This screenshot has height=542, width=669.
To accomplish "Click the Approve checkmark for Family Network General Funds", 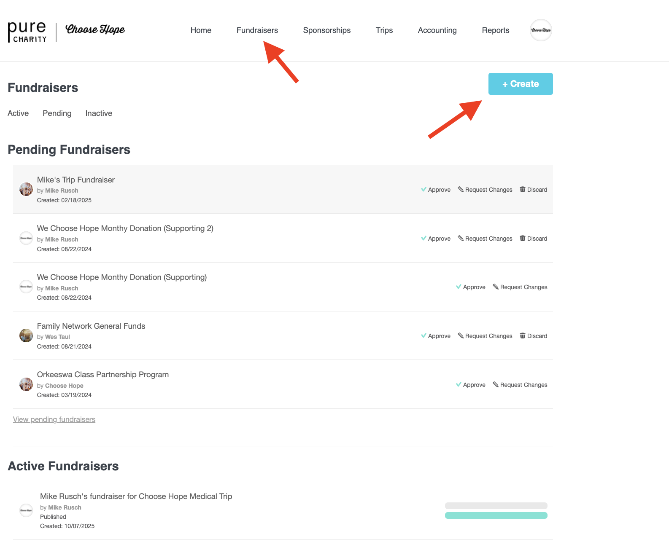I will click(x=424, y=336).
